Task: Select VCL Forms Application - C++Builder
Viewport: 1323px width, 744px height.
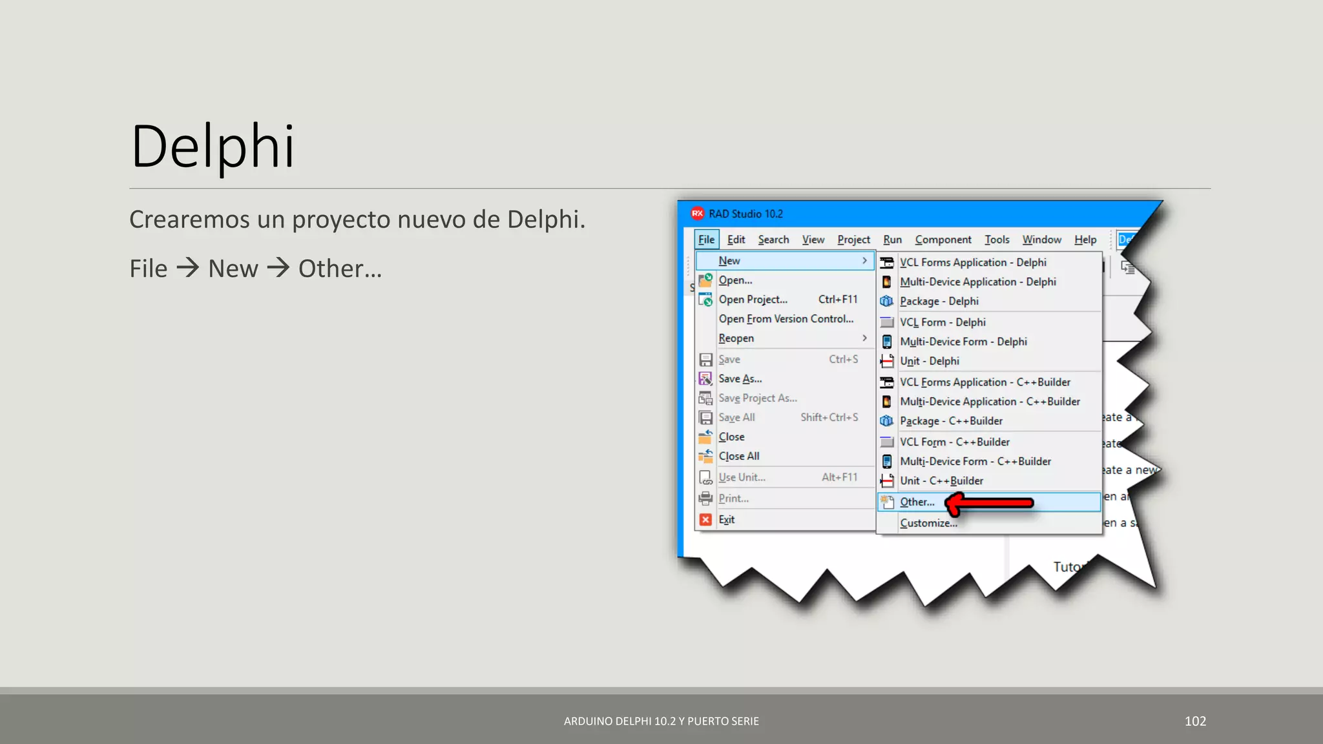Action: pos(989,382)
